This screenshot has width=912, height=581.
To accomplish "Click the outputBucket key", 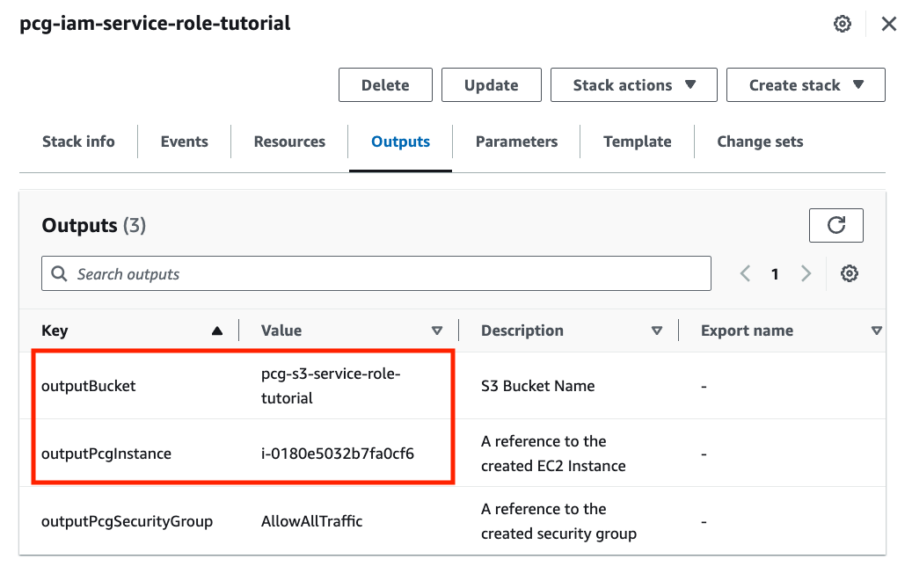I will click(x=89, y=386).
